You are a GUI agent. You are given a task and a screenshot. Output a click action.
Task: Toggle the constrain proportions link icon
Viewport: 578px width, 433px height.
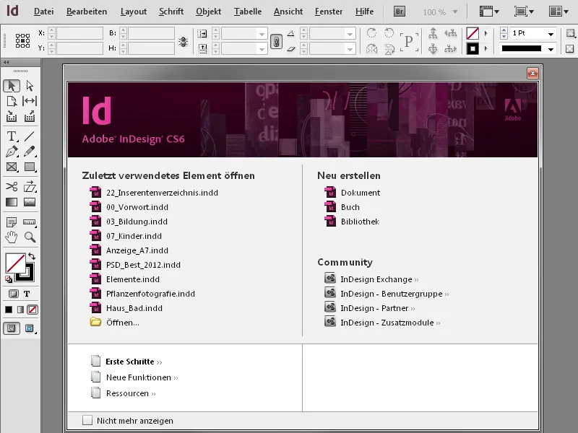pos(276,40)
